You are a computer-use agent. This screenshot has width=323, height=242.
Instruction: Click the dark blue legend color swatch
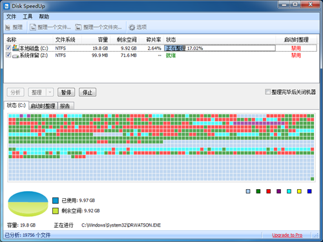click(309, 191)
